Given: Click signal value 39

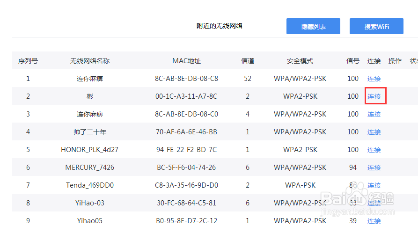Looking at the screenshot, I should [353, 221].
